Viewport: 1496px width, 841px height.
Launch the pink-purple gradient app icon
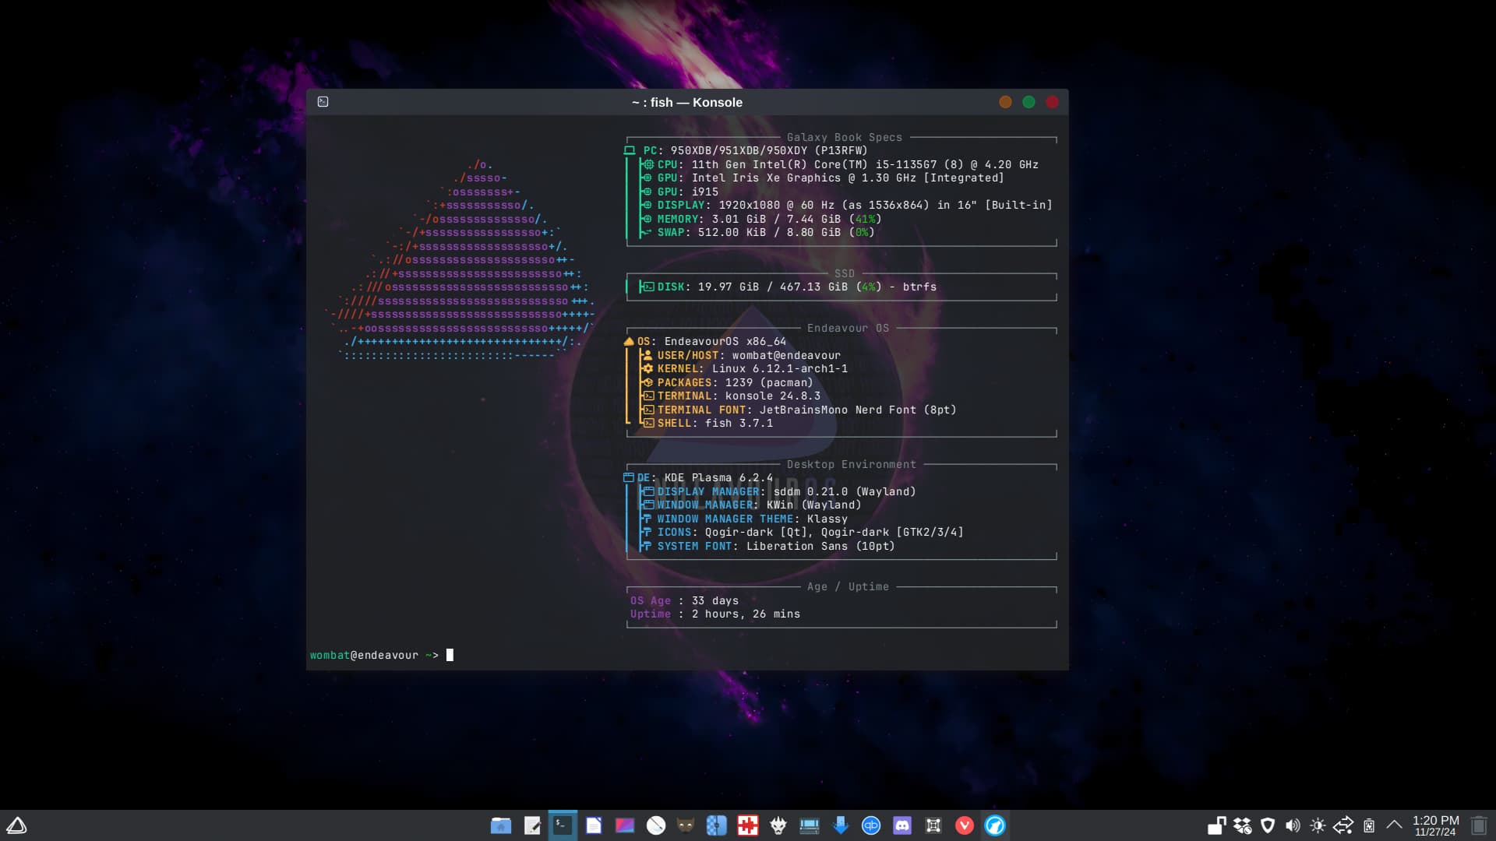click(x=625, y=825)
